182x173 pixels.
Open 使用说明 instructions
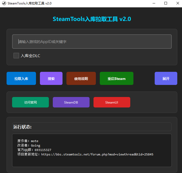point(81,78)
